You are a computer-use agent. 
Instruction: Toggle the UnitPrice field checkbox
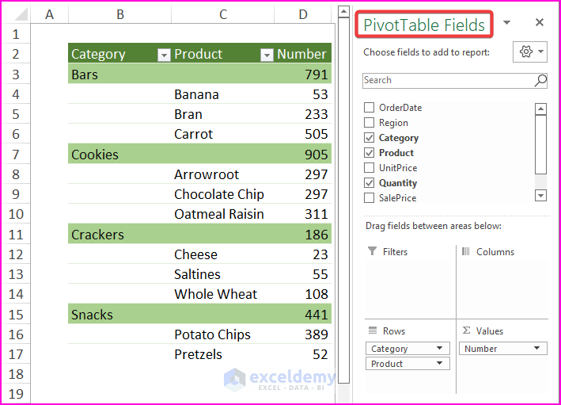[369, 168]
